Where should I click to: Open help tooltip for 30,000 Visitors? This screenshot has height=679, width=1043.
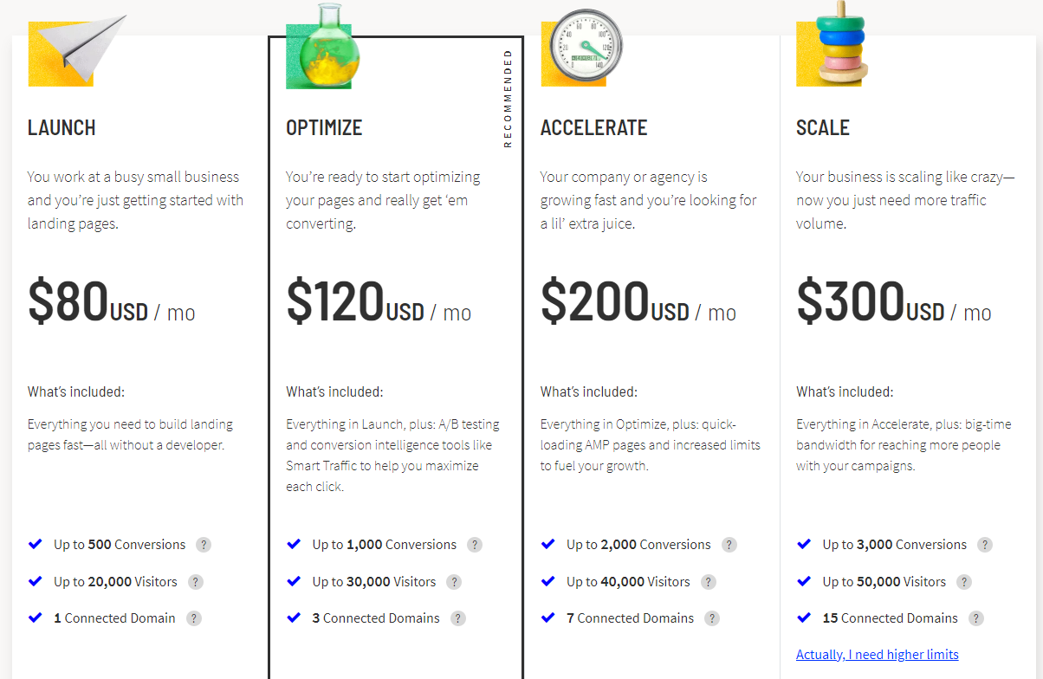pos(454,582)
